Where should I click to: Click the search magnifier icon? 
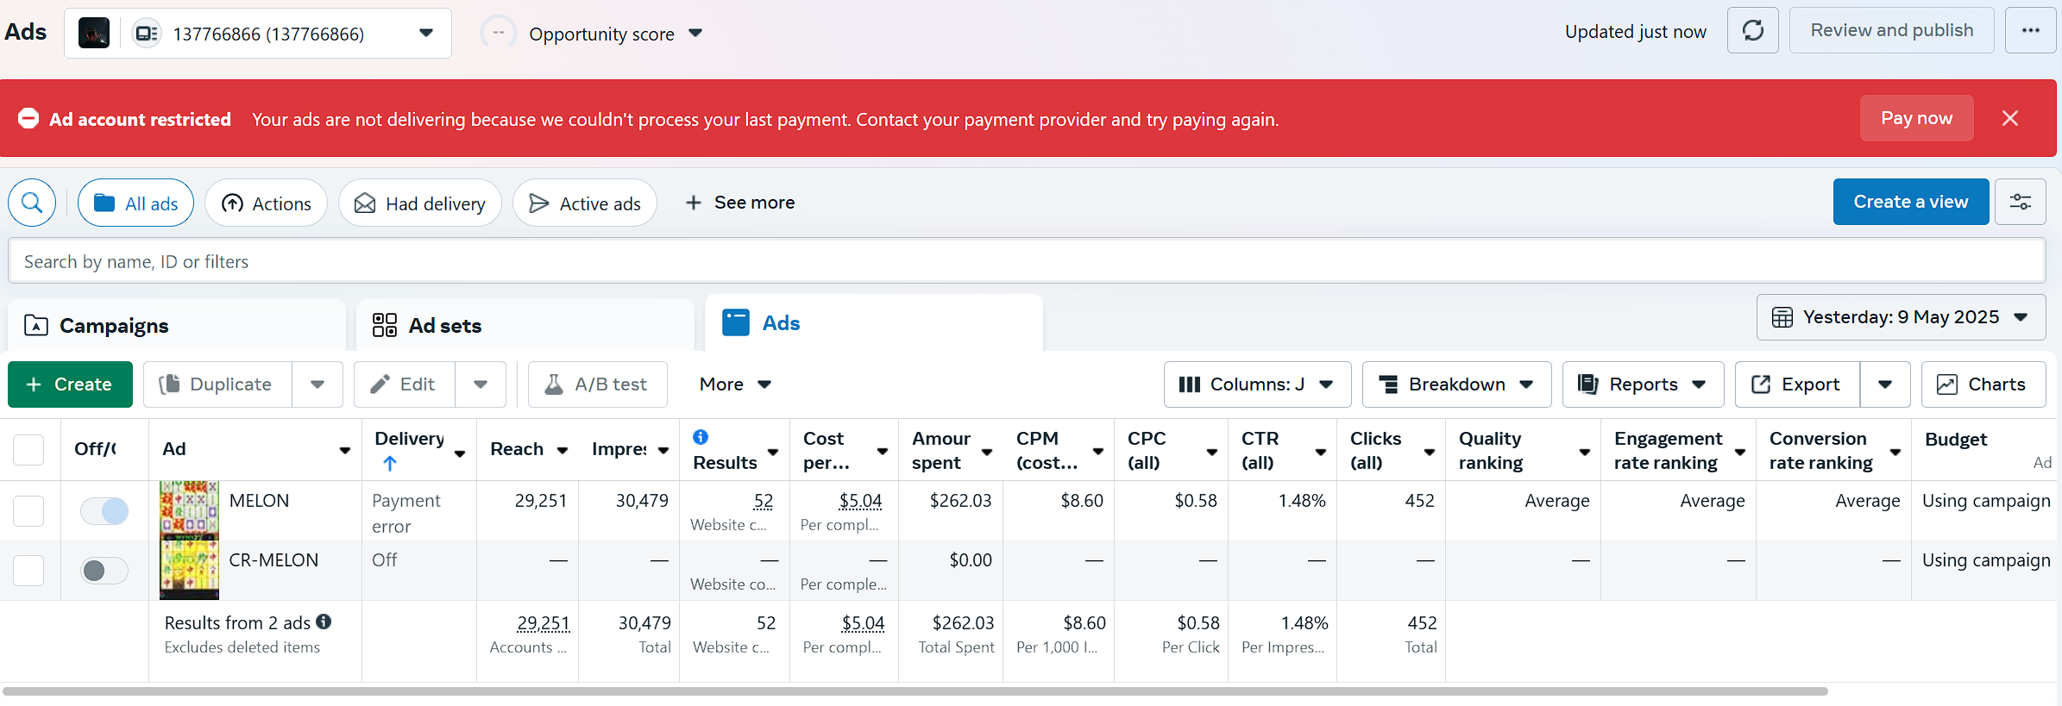click(32, 203)
